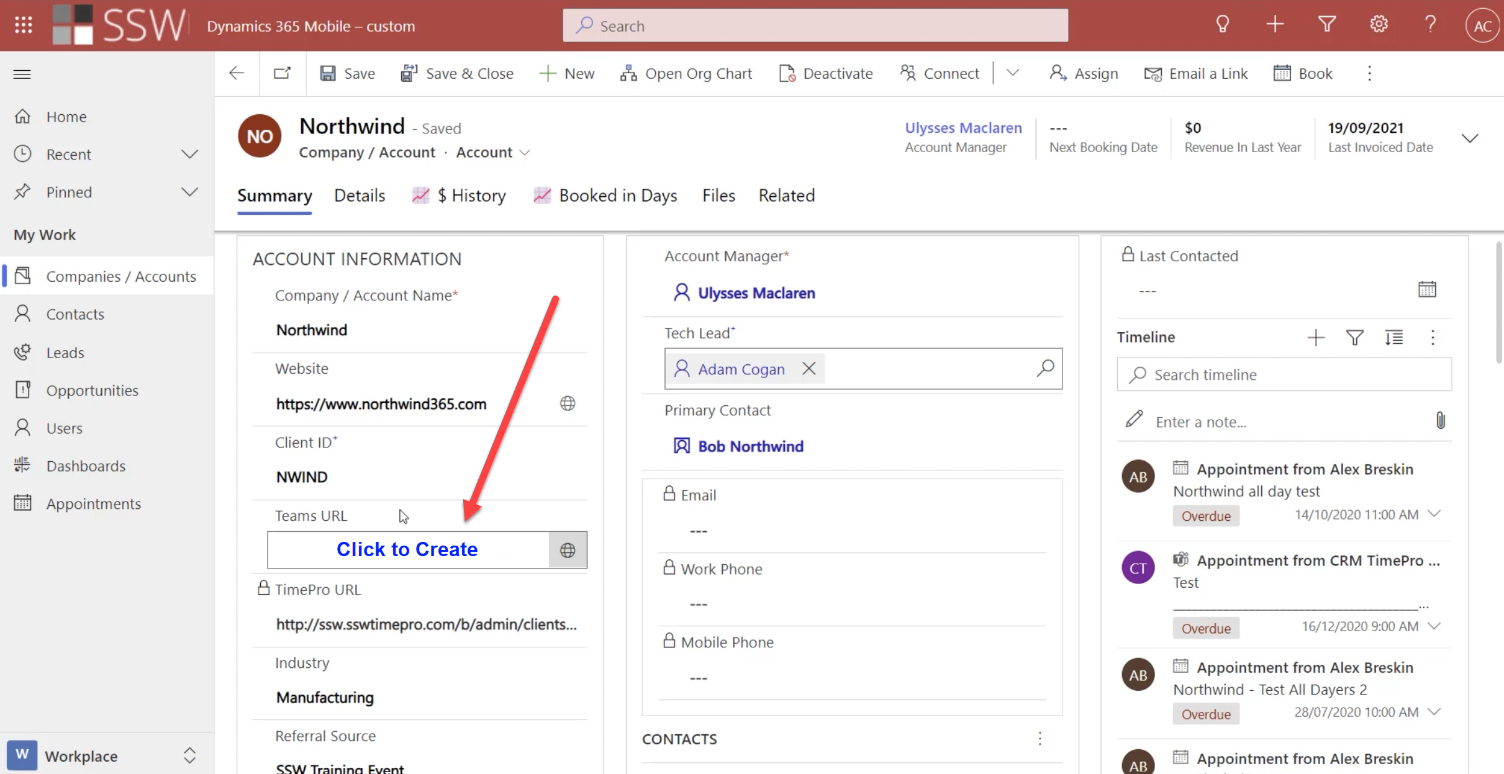The width and height of the screenshot is (1504, 774).
Task: Expand the record header chevron
Action: tap(1469, 138)
